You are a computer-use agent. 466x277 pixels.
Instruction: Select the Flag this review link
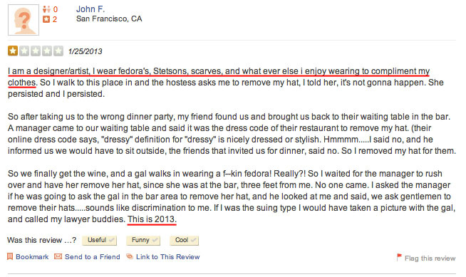[x=430, y=258]
